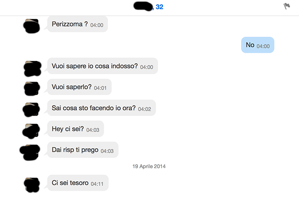
Task: Click avatar next to 'Hey ci sei?'
Action: click(31, 131)
